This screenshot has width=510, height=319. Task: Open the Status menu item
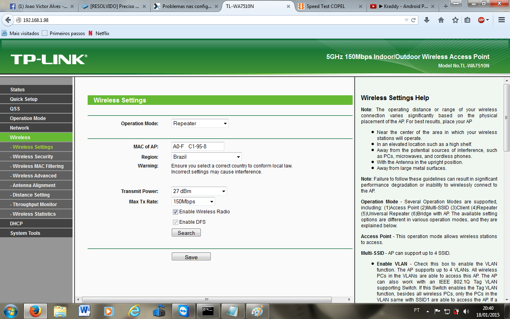[36, 90]
